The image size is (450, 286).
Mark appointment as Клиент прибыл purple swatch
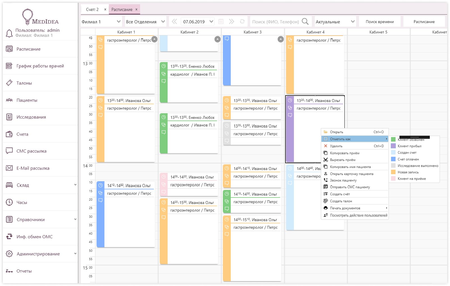[393, 146]
